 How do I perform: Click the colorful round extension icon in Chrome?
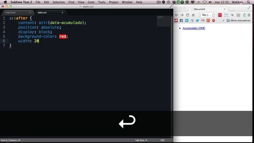(232, 15)
